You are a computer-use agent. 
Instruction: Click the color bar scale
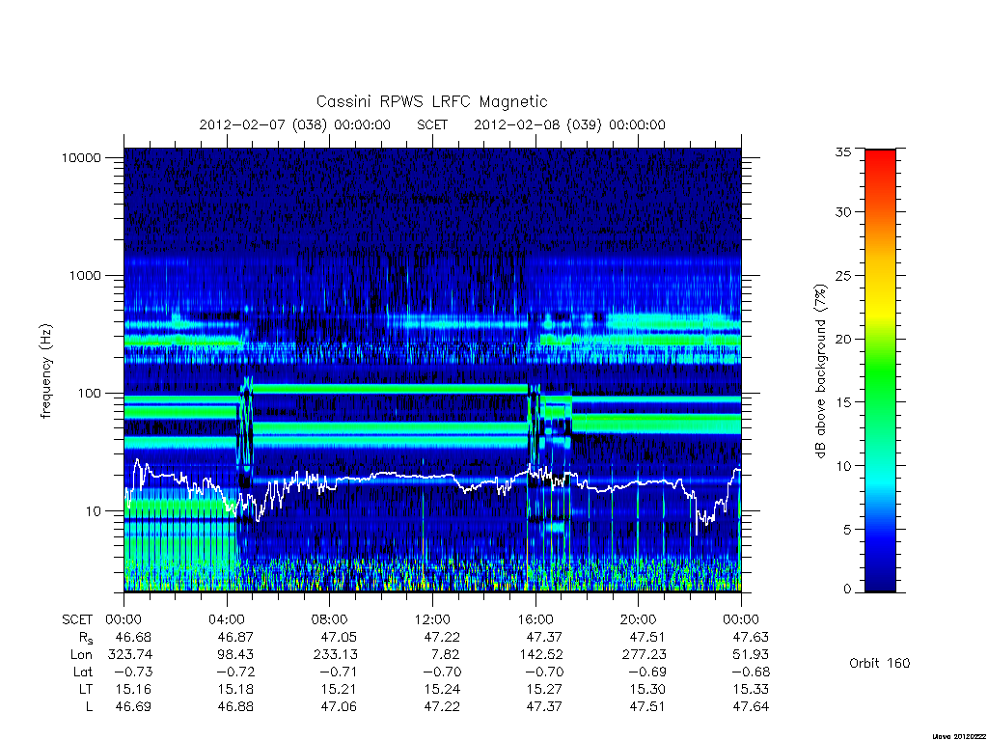click(880, 370)
